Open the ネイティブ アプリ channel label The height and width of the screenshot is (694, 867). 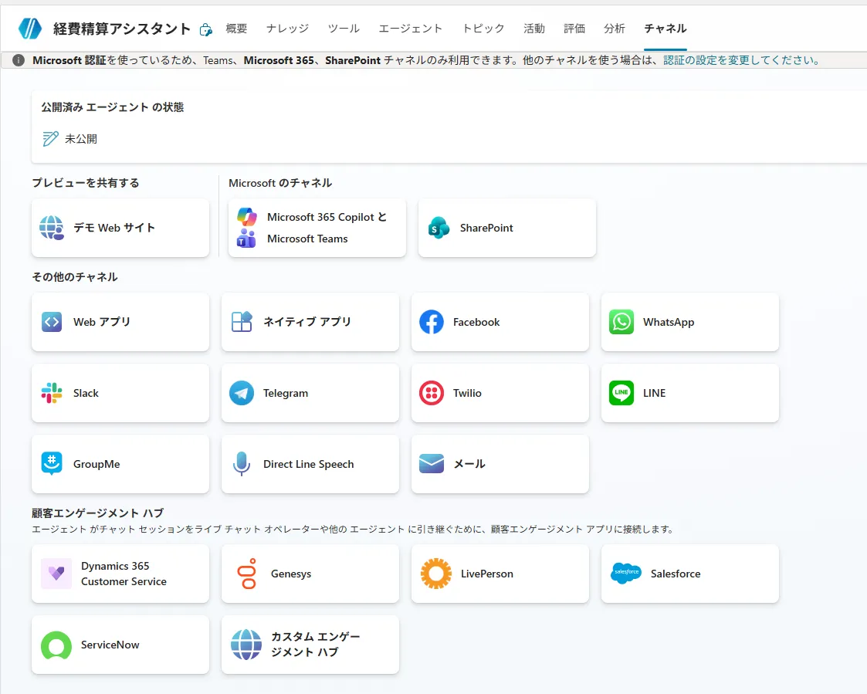pos(307,322)
